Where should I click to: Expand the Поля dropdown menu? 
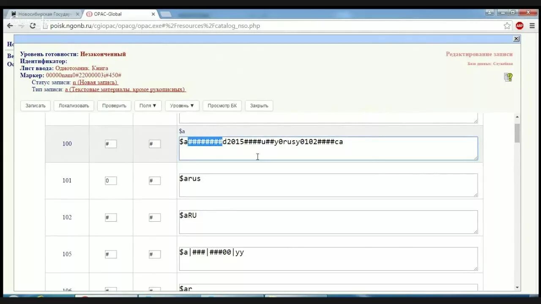148,106
